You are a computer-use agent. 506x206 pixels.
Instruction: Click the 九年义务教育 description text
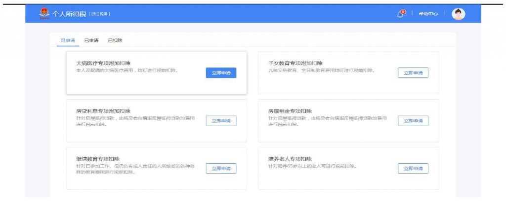point(322,70)
